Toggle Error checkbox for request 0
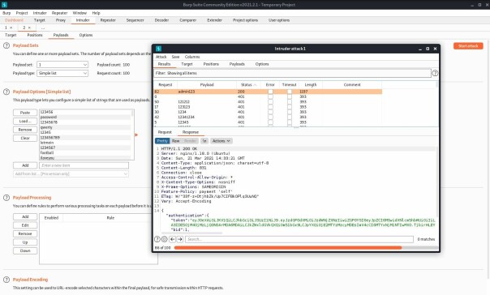490x295 pixels. pyautogui.click(x=270, y=96)
